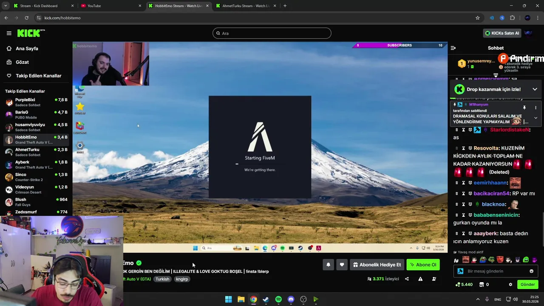Open Blush channel in sidebar
Screen dimensions: 544x306
click(36, 202)
